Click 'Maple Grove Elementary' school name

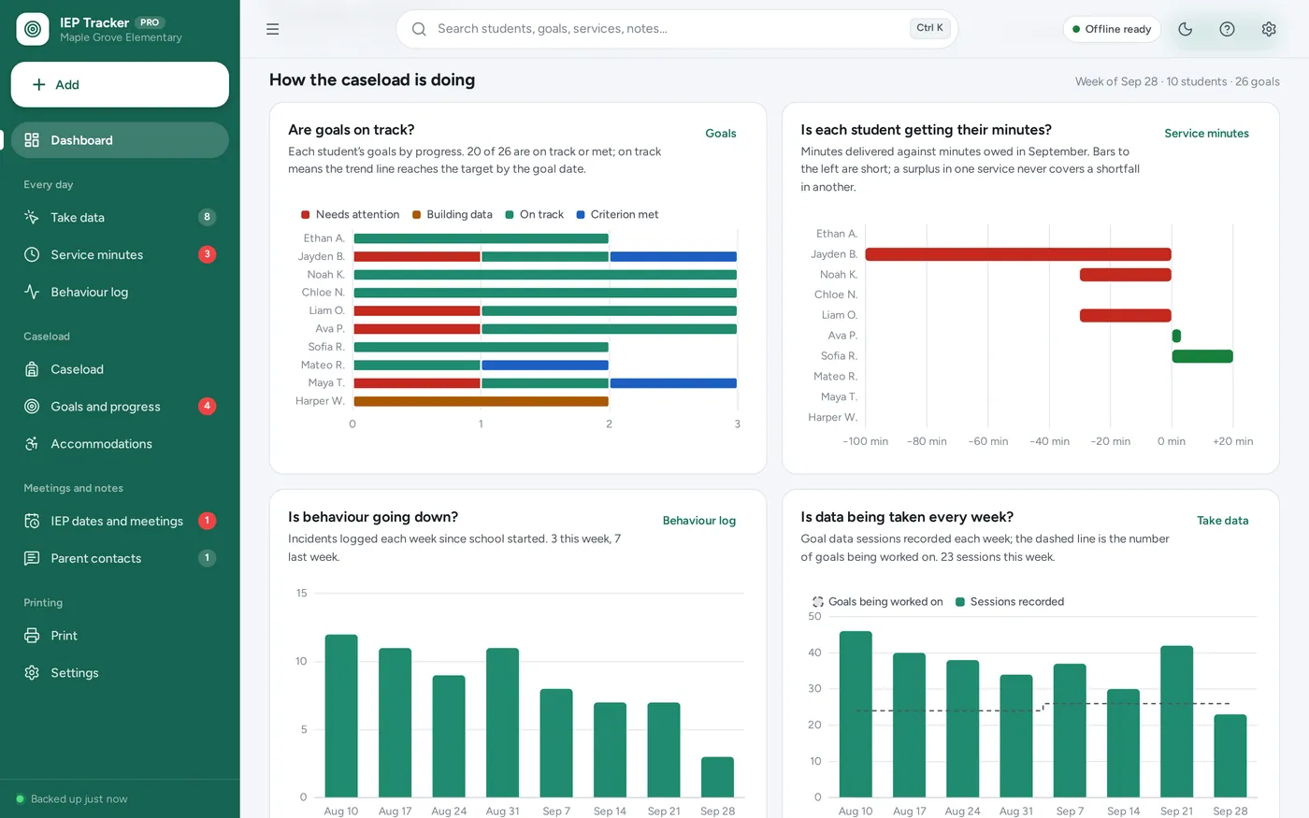(x=121, y=37)
